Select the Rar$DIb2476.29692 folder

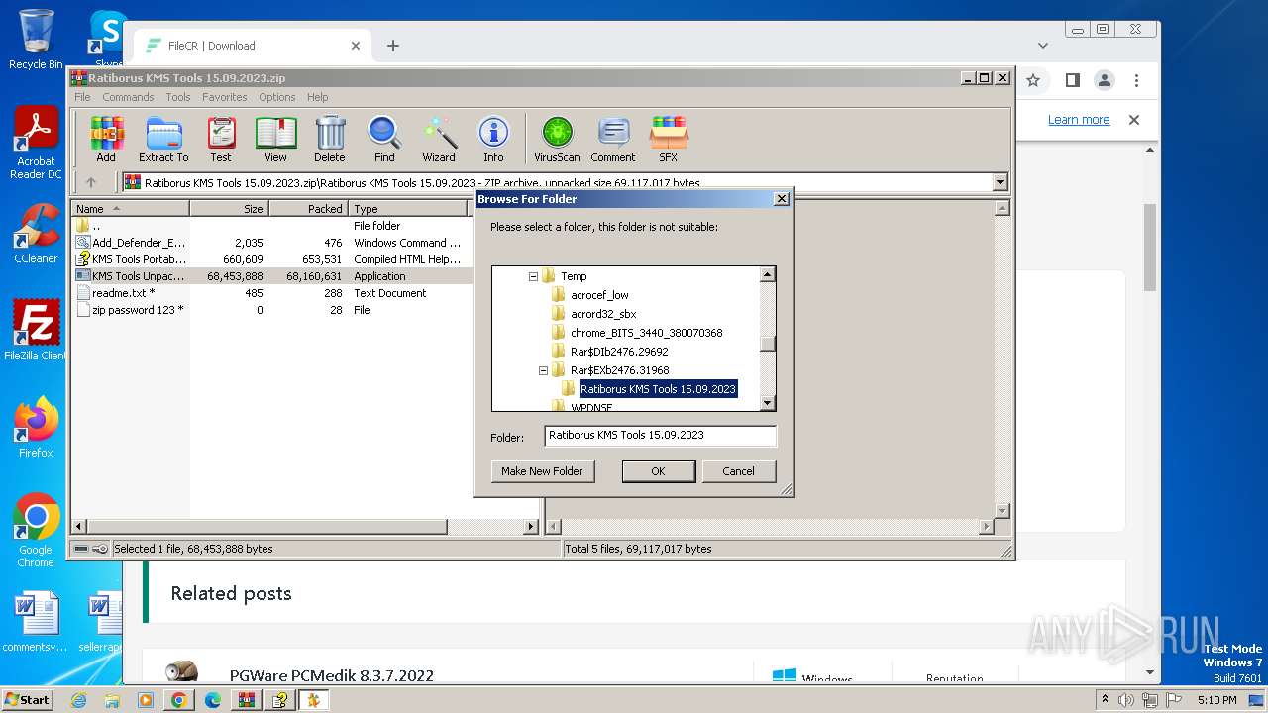point(619,352)
